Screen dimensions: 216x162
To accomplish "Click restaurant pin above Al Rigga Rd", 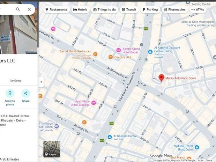I will [x=84, y=122].
